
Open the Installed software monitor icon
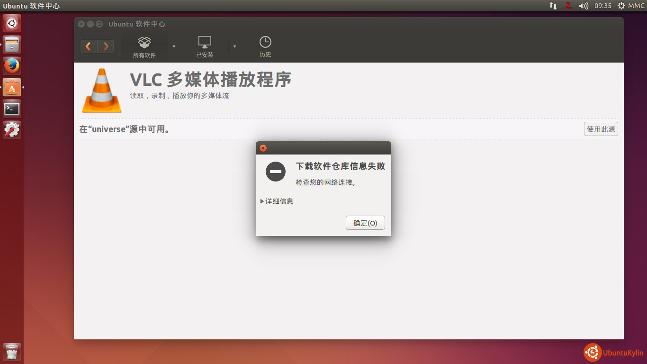tap(205, 42)
